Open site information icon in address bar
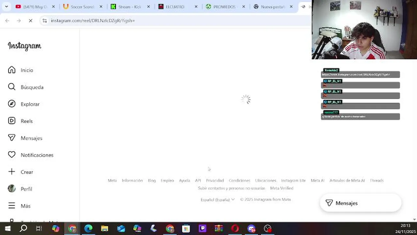This screenshot has width=417, height=235. (45, 21)
